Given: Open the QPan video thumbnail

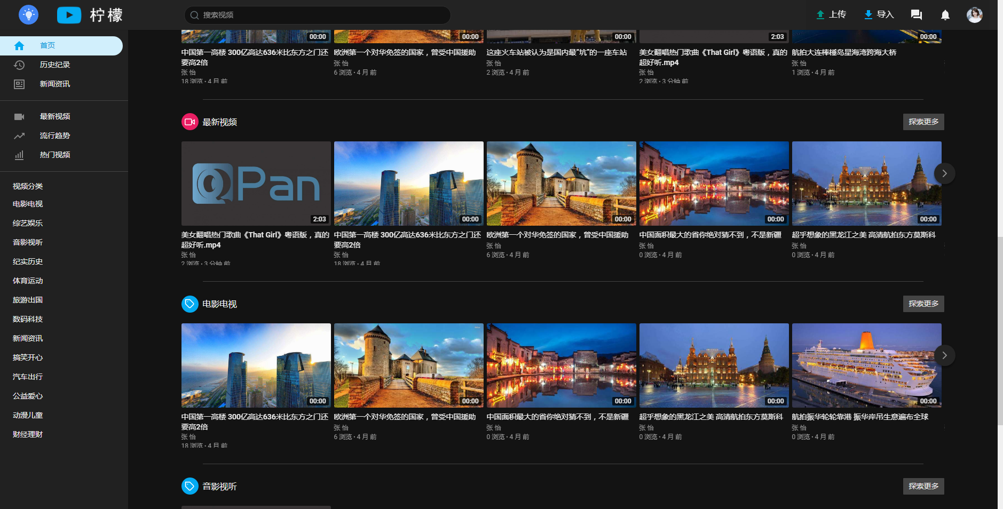Looking at the screenshot, I should click(x=256, y=184).
